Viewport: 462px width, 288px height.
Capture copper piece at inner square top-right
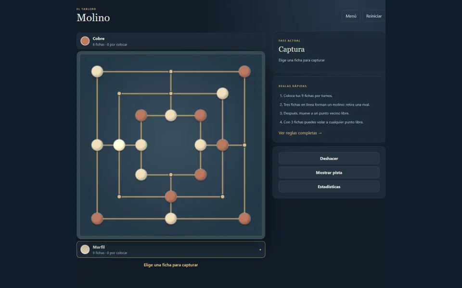[200, 116]
